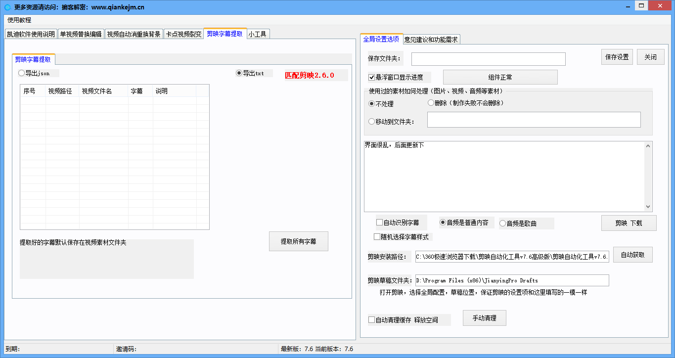
Task: Switch to the 小工具 tab
Action: coord(258,34)
